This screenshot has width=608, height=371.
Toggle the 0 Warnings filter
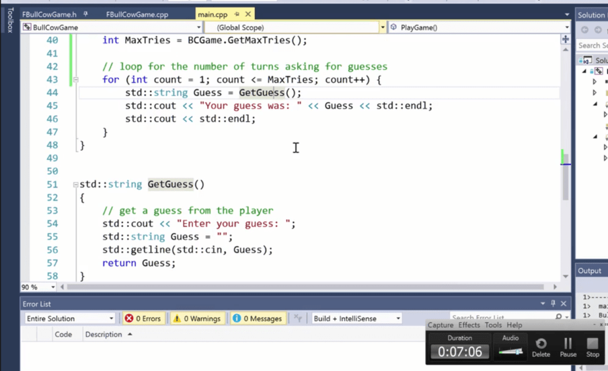pyautogui.click(x=197, y=319)
